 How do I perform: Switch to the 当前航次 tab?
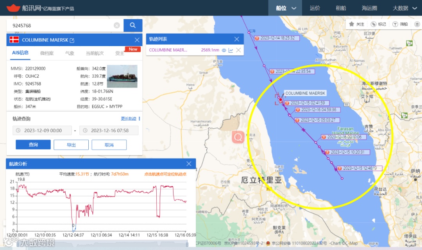(95, 53)
